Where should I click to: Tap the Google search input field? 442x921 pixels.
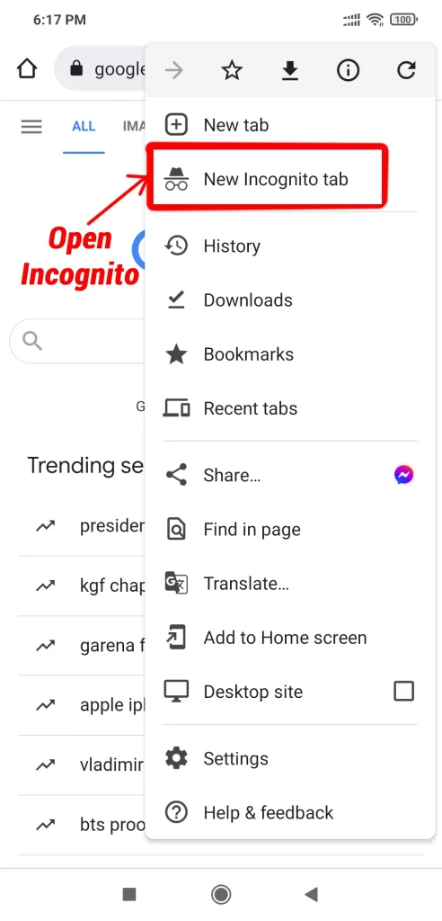tap(77, 341)
